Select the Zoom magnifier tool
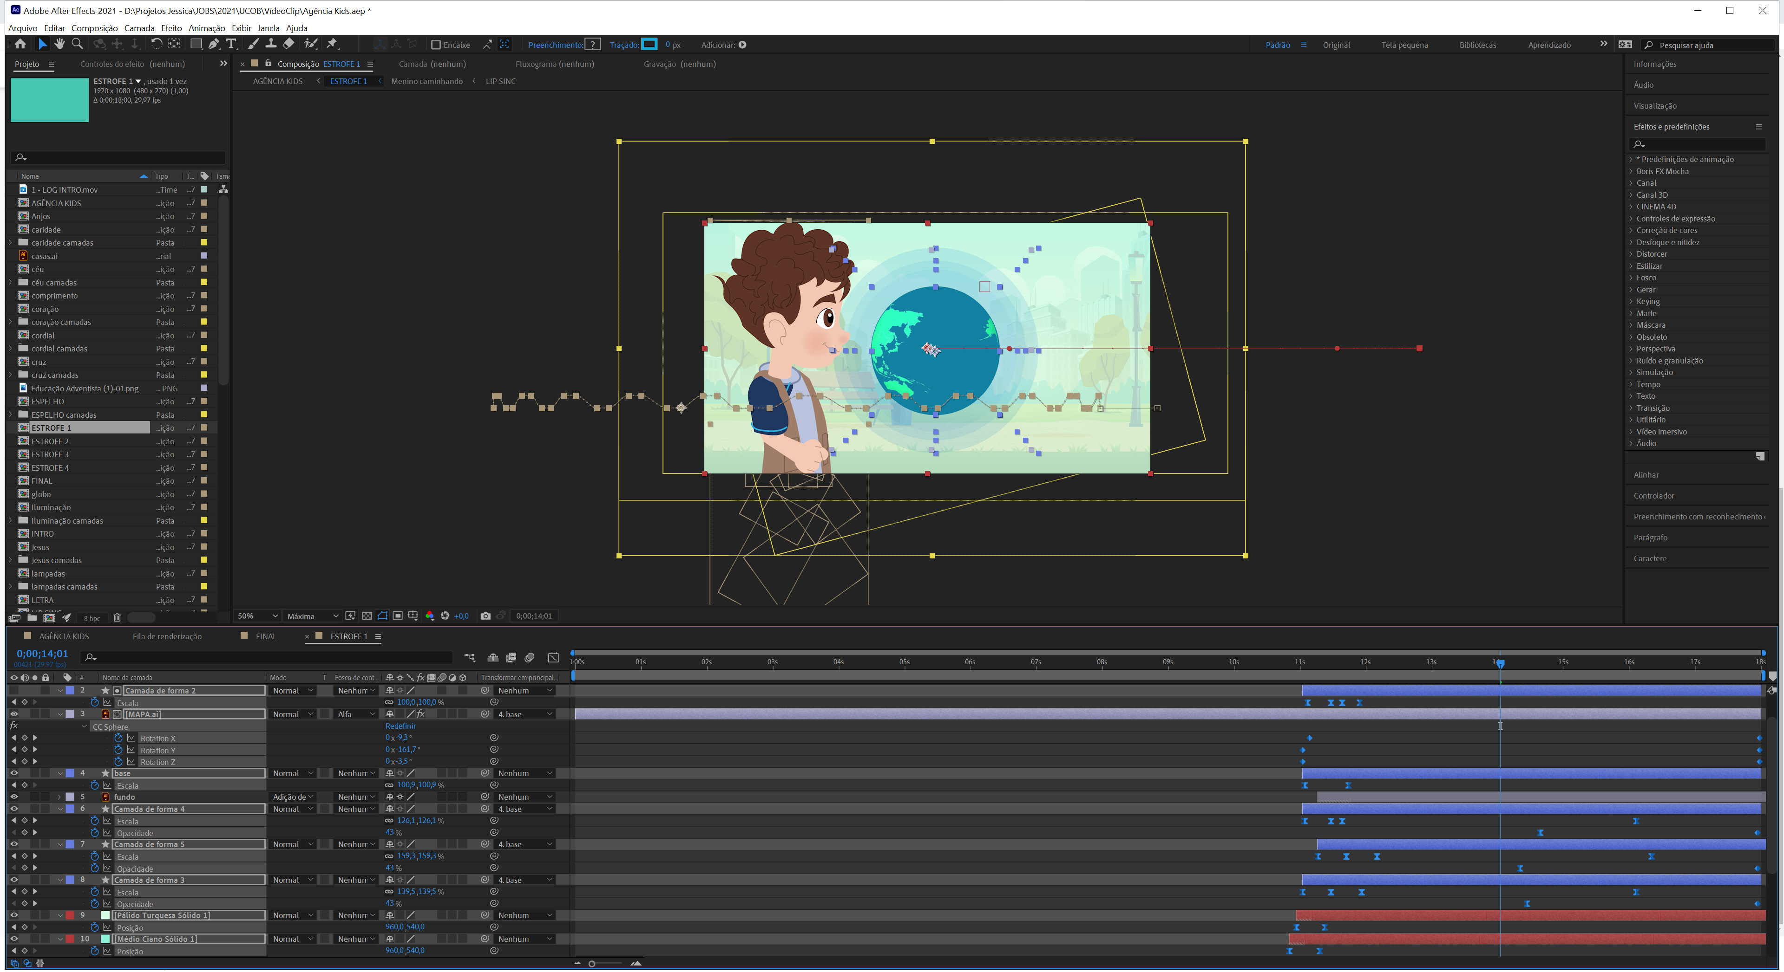The width and height of the screenshot is (1784, 972). pyautogui.click(x=78, y=44)
